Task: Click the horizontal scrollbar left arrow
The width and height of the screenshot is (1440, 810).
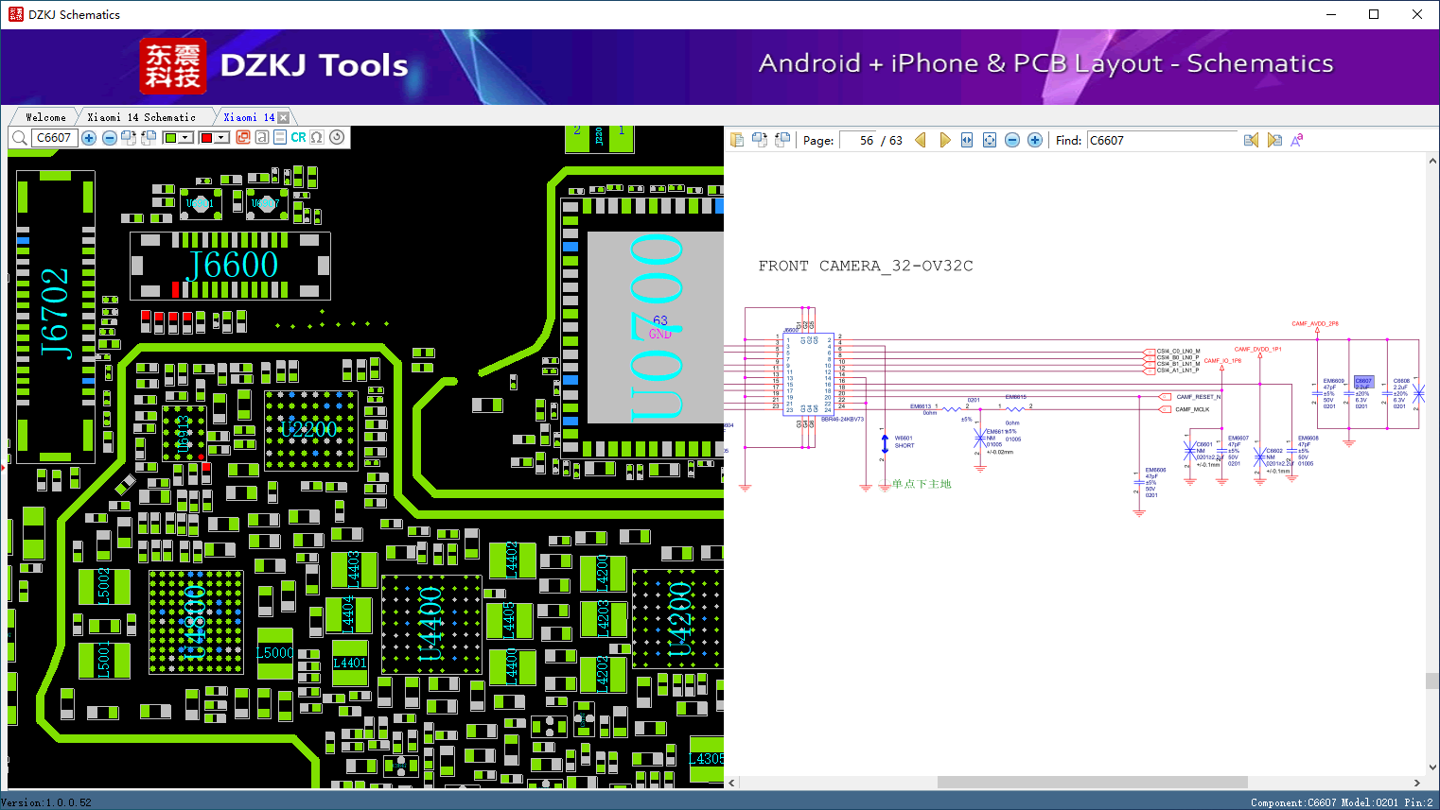Action: pos(731,783)
